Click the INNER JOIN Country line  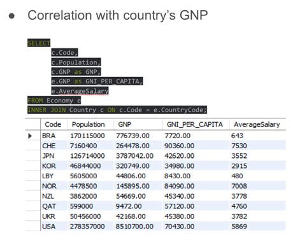pyautogui.click(x=117, y=110)
